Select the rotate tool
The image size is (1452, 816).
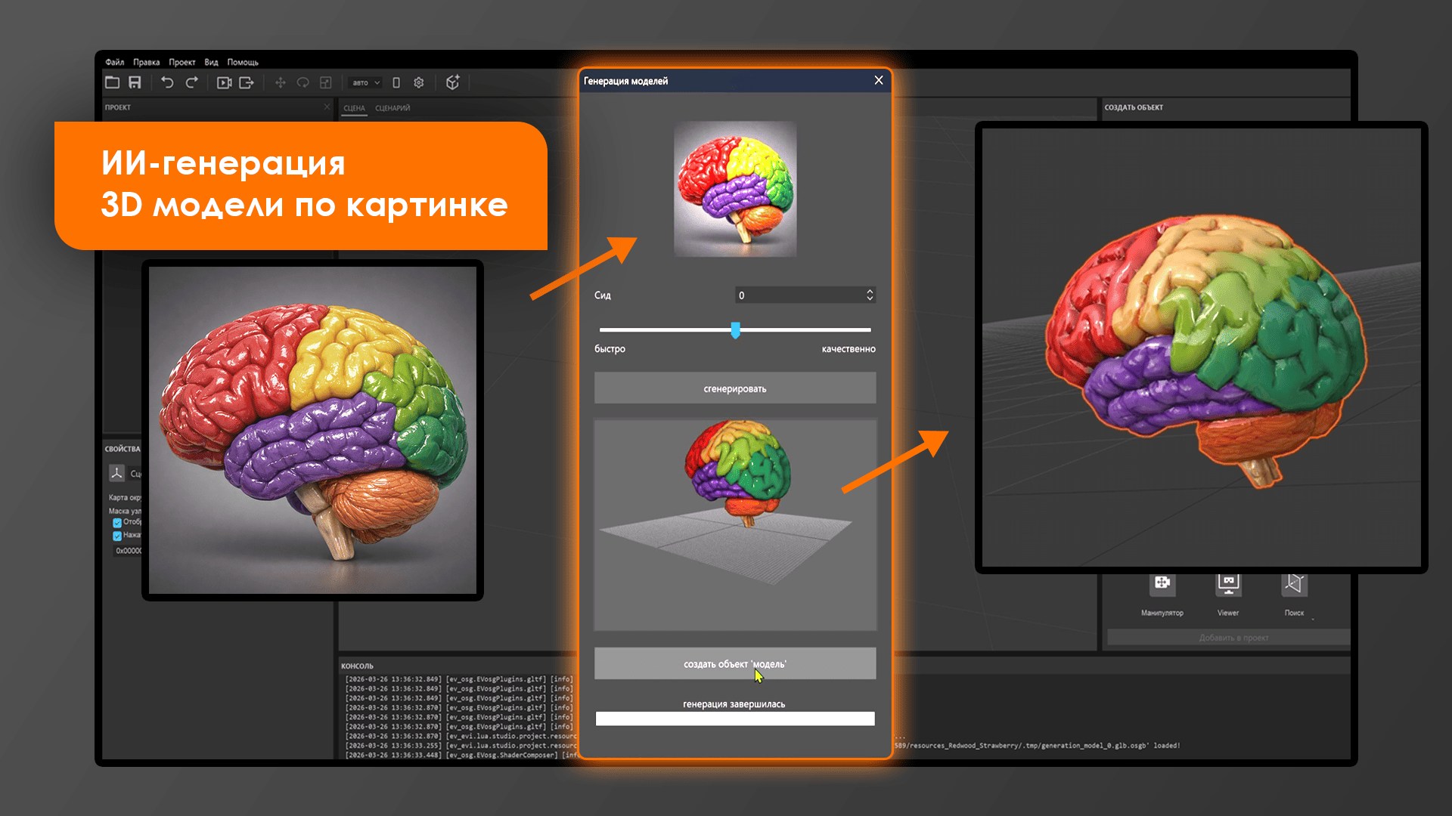coord(302,82)
